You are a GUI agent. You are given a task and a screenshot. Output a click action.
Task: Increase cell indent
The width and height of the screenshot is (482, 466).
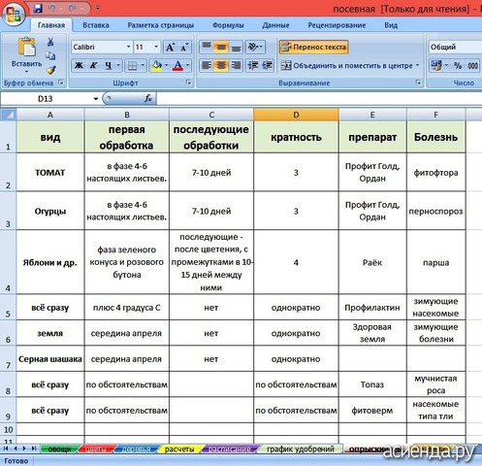267,66
